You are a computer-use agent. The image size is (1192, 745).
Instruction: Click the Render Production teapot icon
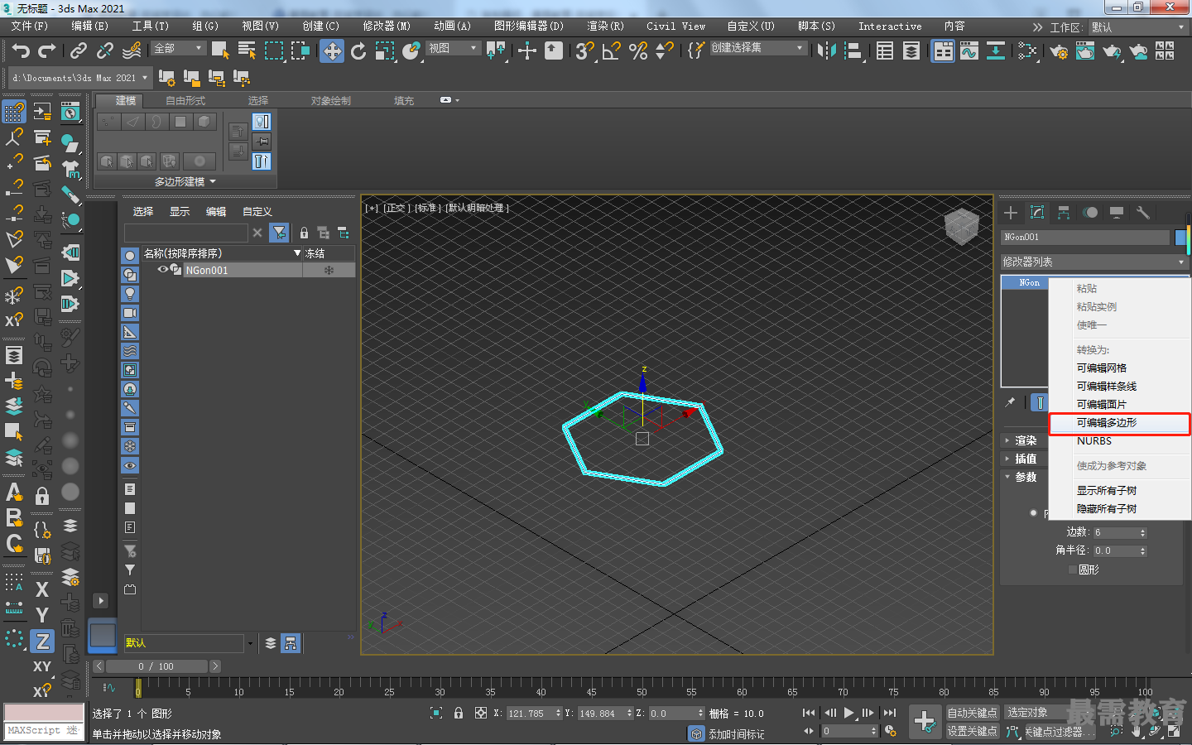click(x=1112, y=51)
